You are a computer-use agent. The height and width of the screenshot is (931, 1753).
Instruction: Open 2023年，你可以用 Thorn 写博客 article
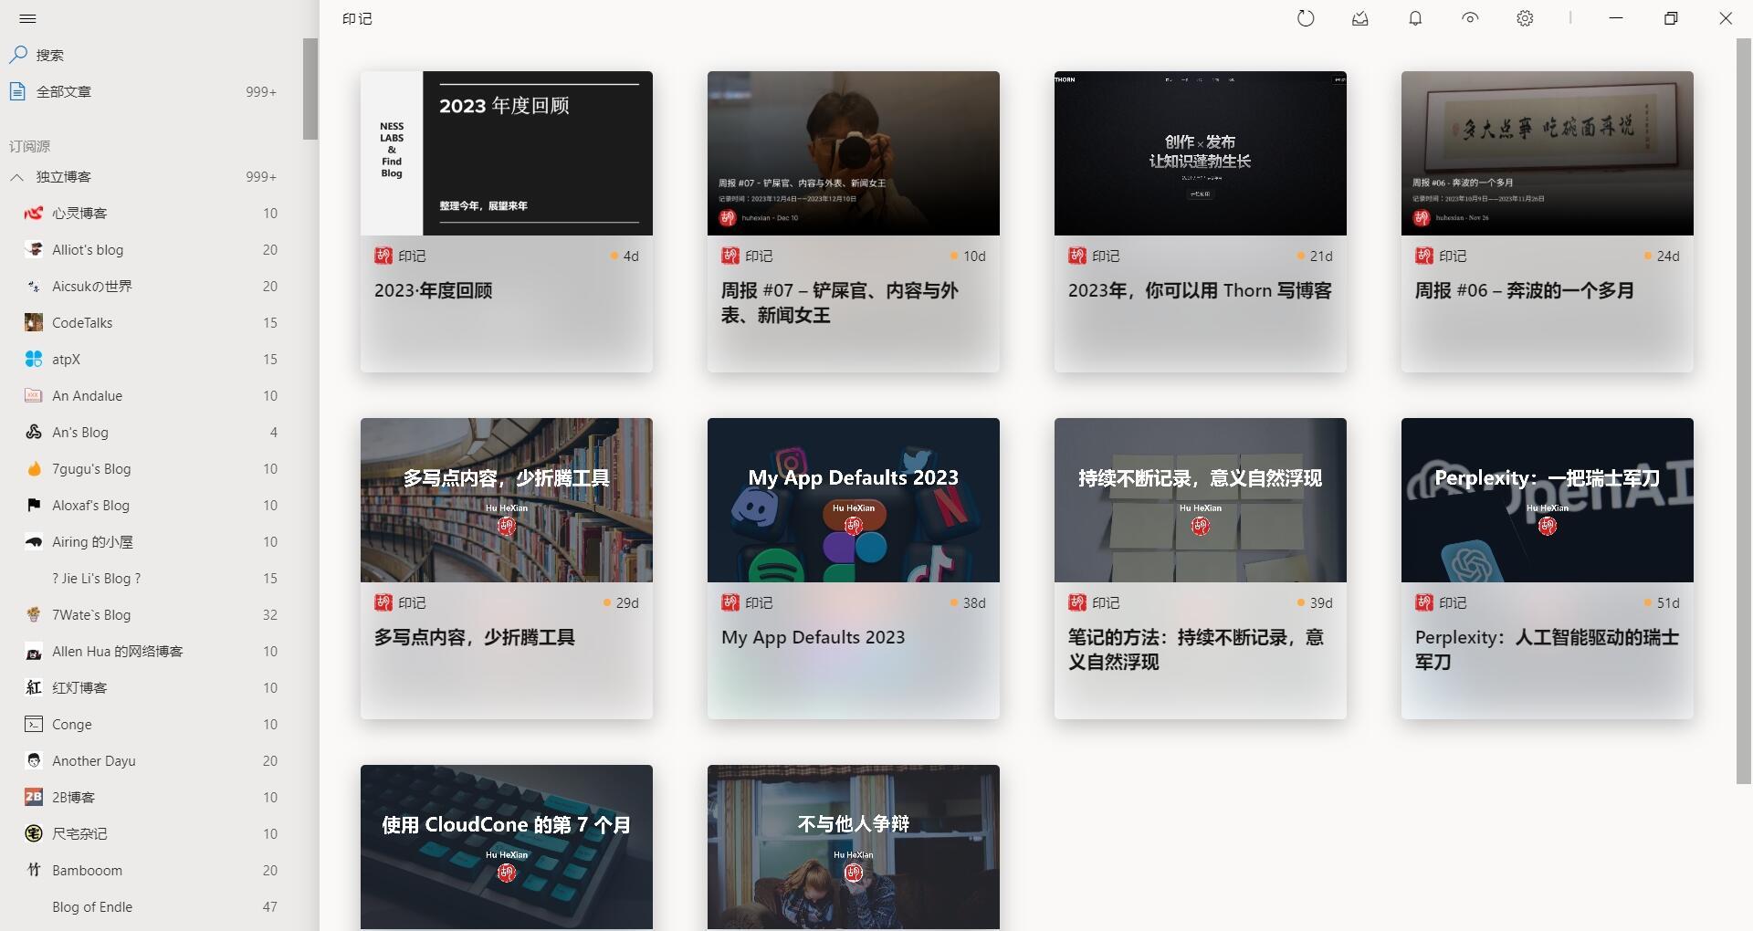pyautogui.click(x=1200, y=290)
